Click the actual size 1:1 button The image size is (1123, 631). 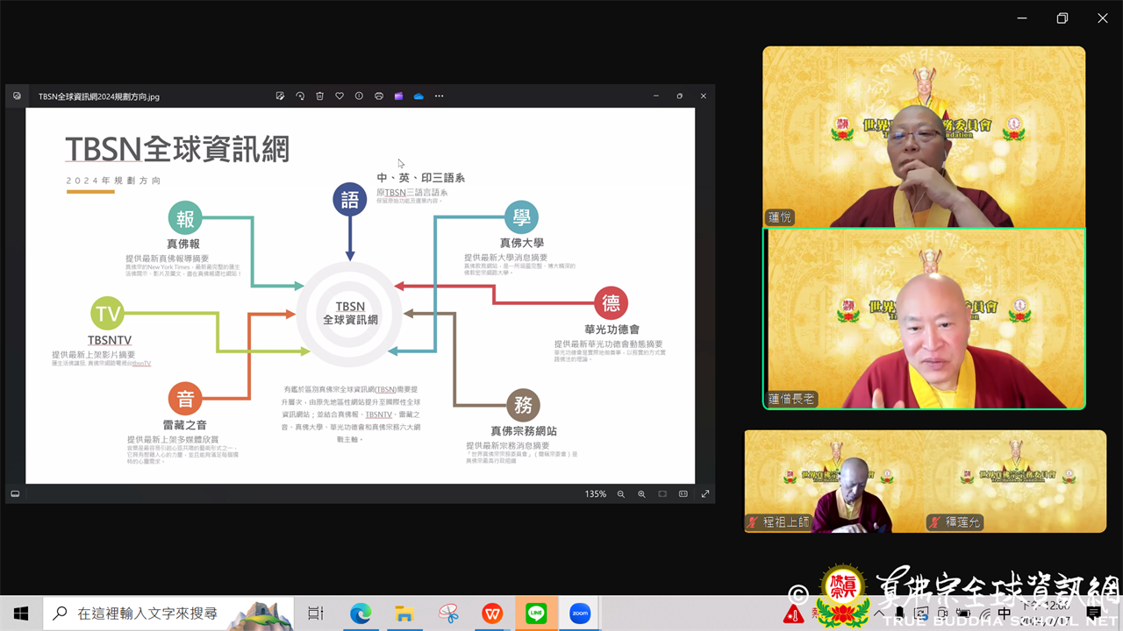click(683, 494)
